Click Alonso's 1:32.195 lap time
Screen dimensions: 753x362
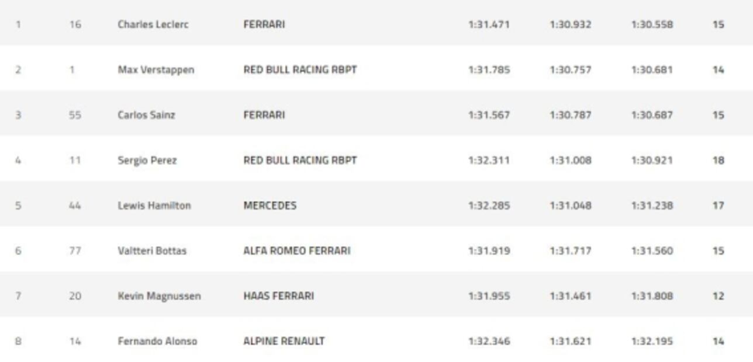(652, 341)
